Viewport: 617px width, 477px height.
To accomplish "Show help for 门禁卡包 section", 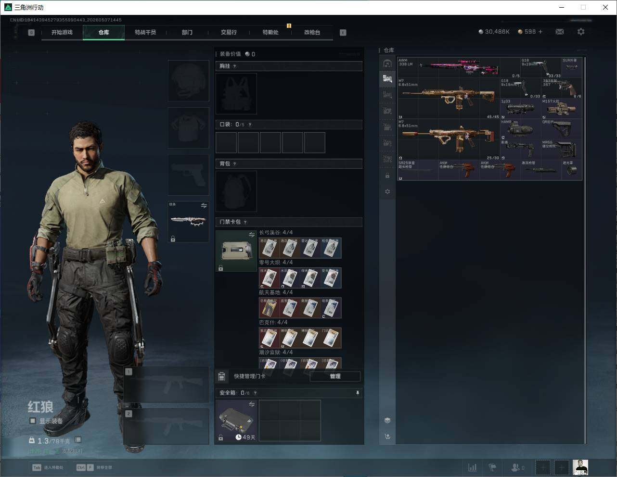I will [x=245, y=222].
